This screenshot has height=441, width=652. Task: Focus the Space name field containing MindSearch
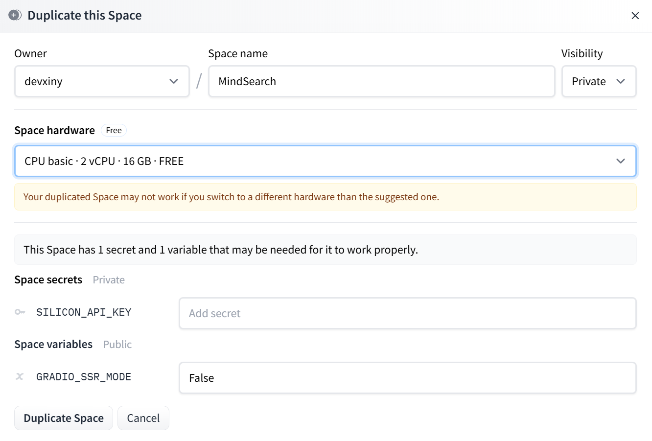[382, 81]
